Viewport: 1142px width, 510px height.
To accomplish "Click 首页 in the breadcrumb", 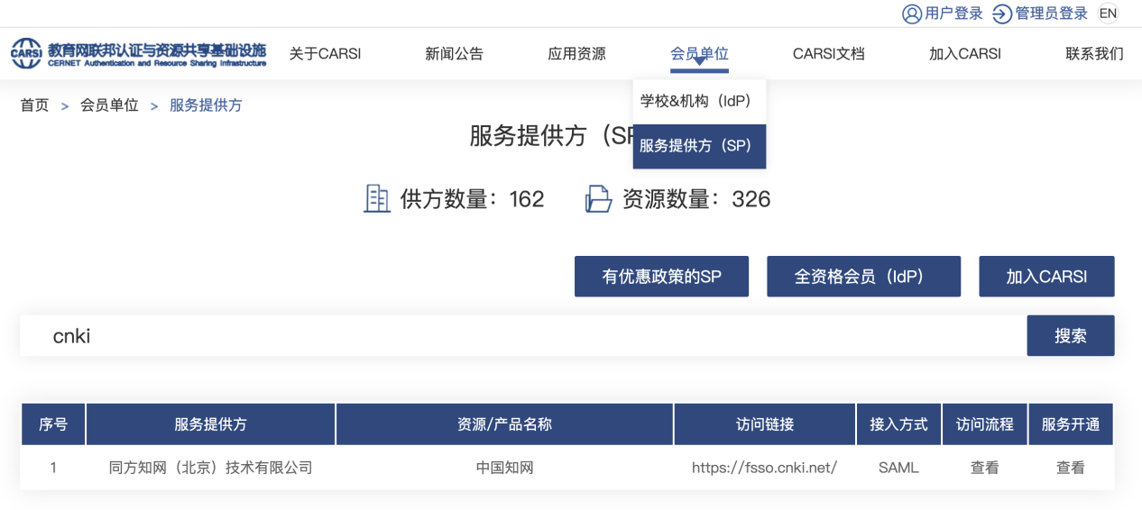I will point(34,105).
